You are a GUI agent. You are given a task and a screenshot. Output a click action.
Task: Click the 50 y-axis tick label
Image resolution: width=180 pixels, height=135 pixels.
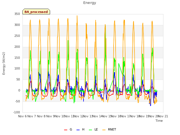(18, 79)
